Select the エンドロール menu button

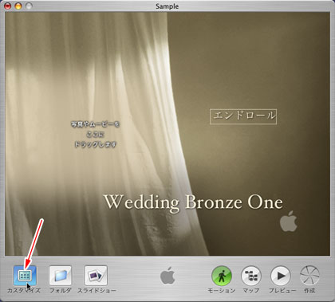point(243,116)
